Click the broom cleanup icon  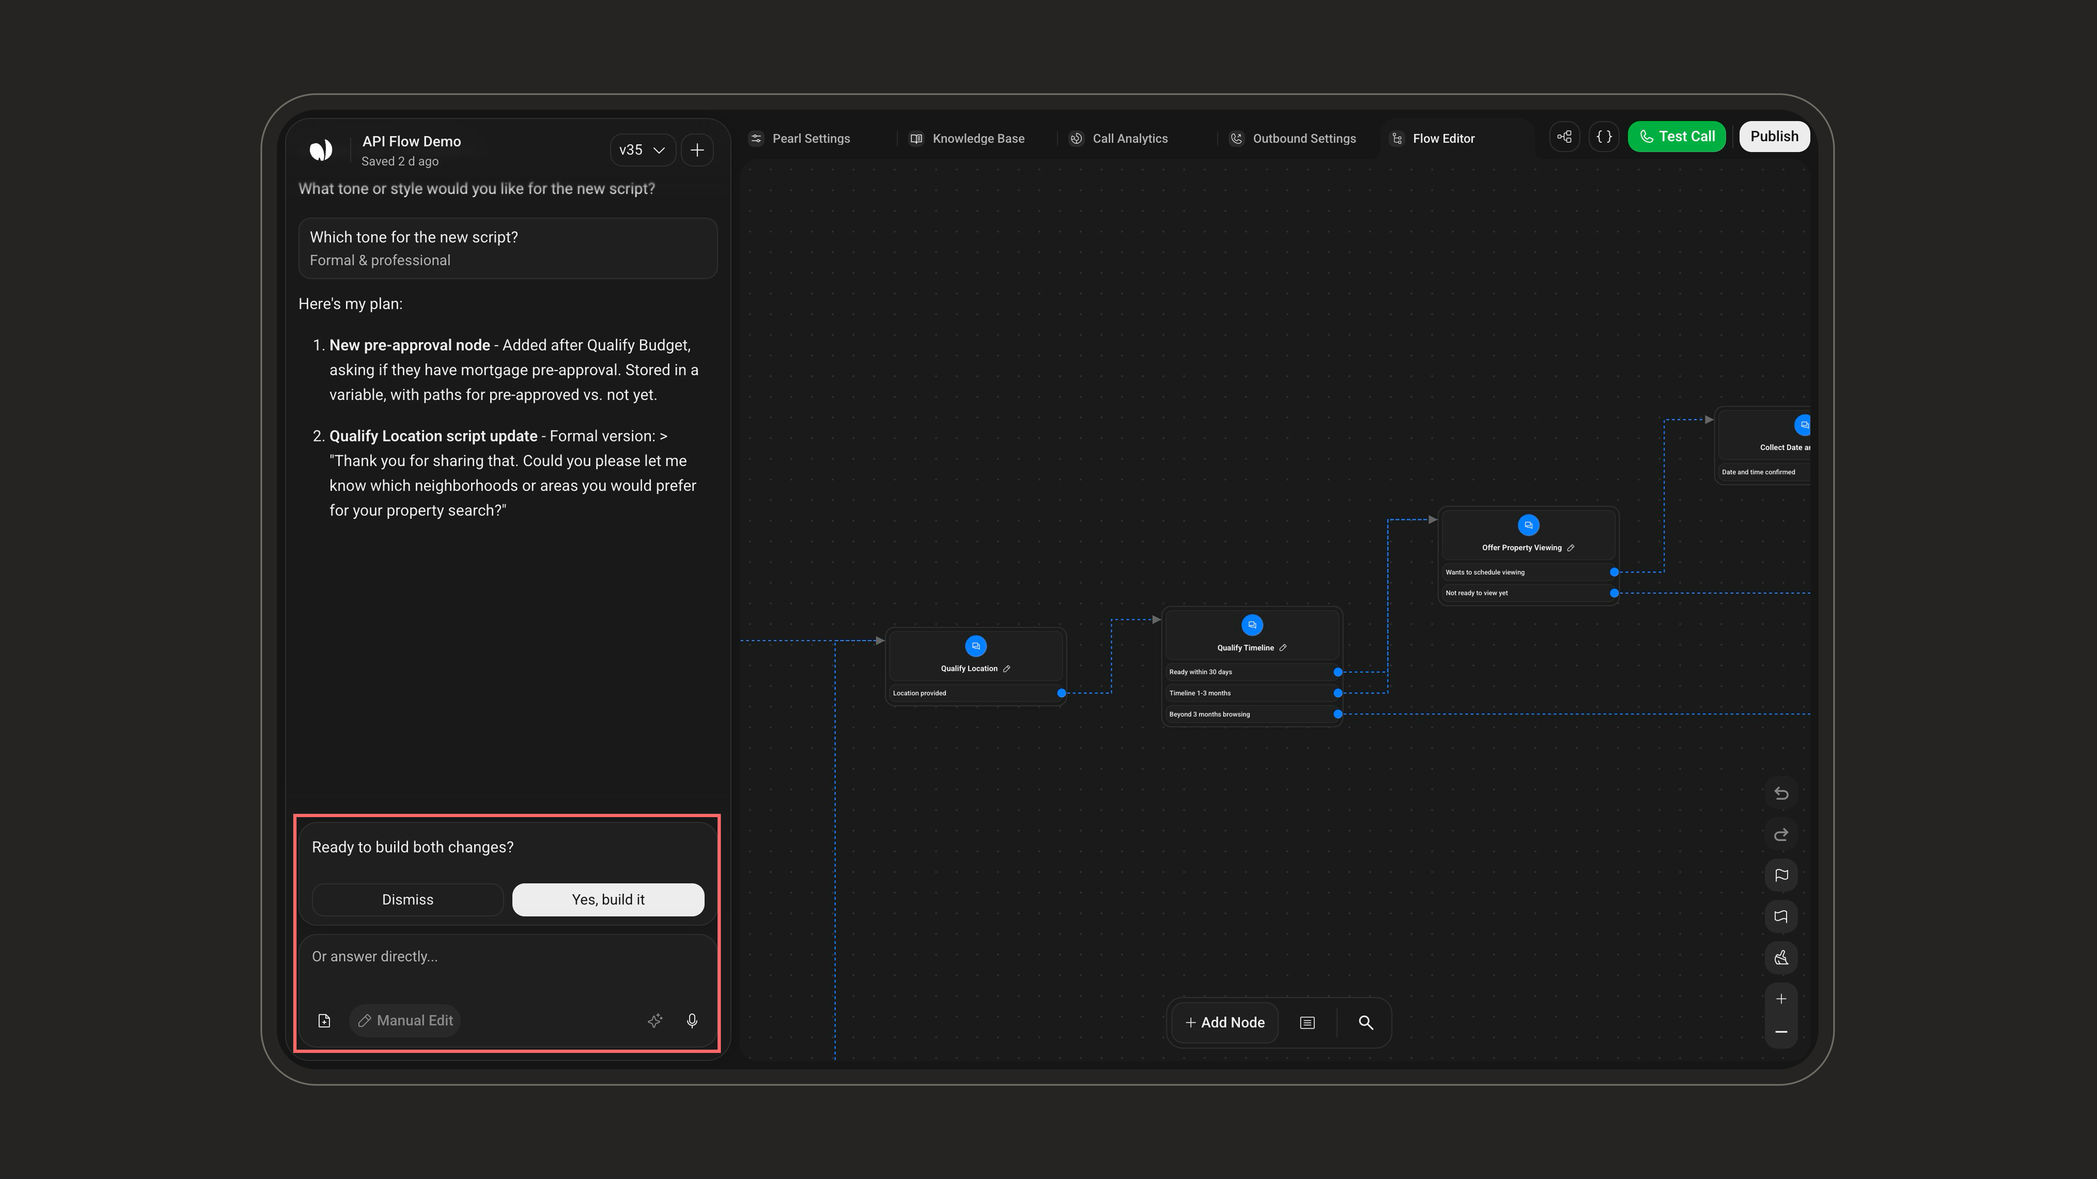tap(1781, 958)
